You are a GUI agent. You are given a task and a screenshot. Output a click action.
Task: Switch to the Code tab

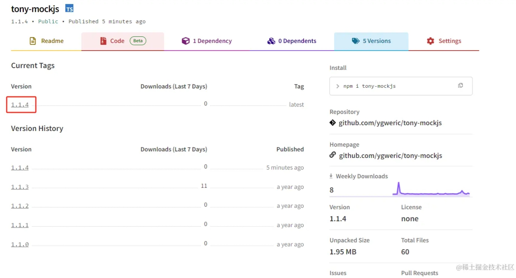click(122, 41)
